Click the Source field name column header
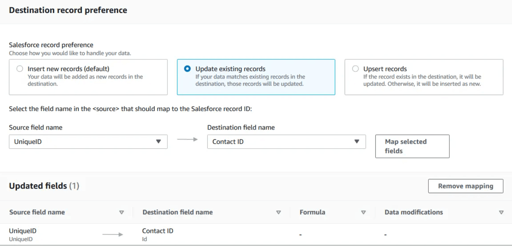The width and height of the screenshot is (512, 246). point(37,212)
